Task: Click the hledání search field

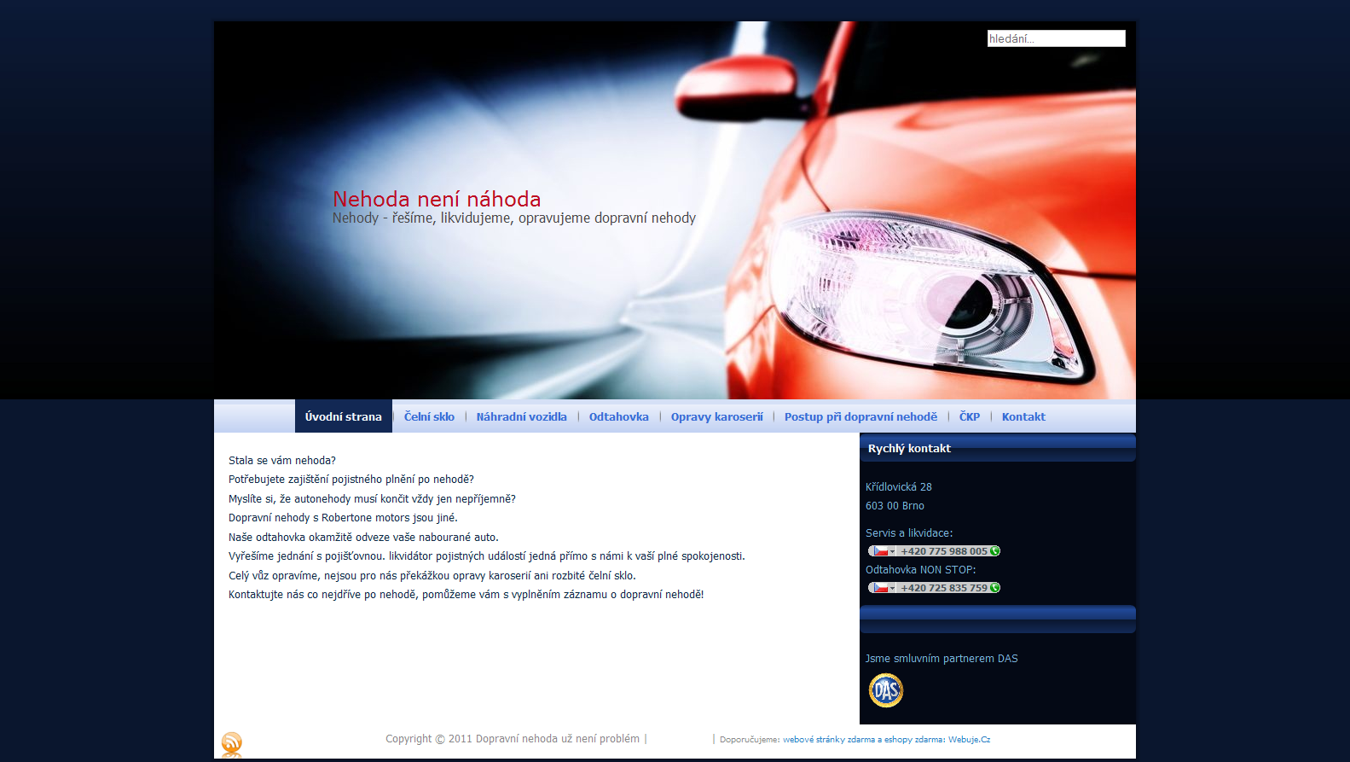Action: [x=1057, y=38]
